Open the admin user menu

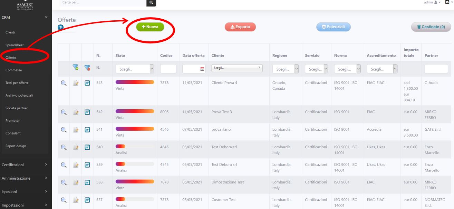coord(432,2)
